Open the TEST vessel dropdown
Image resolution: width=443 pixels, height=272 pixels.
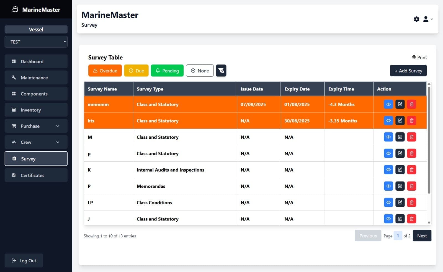[x=36, y=42]
